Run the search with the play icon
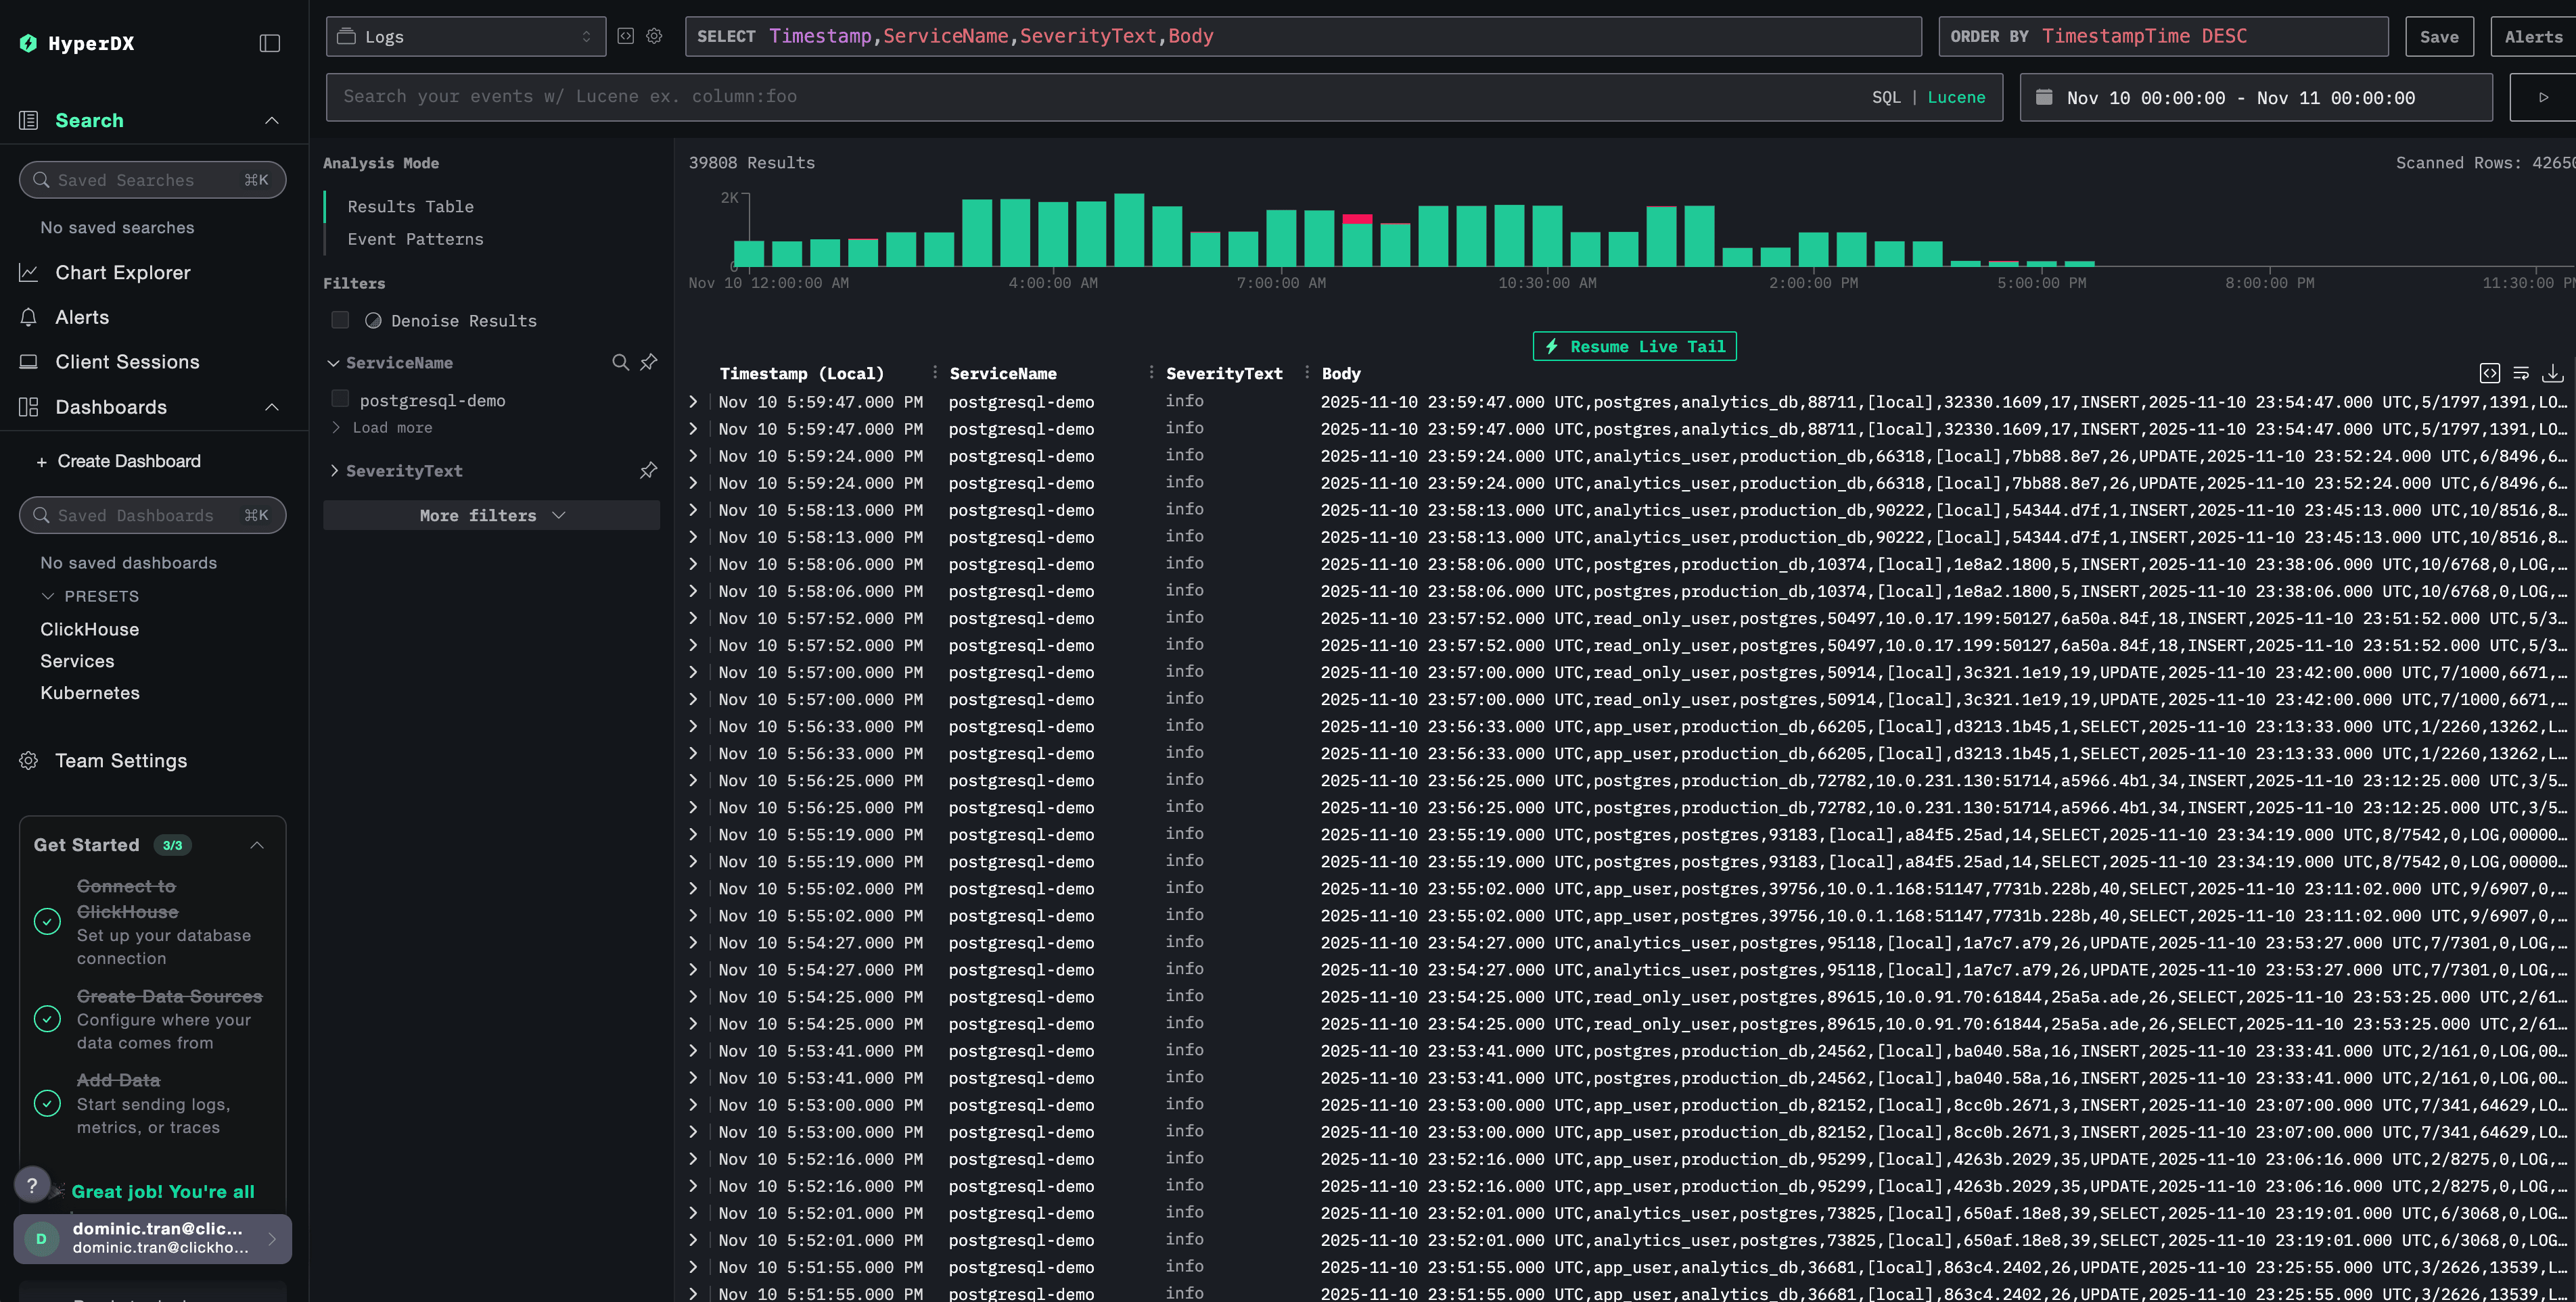The image size is (2576, 1302). point(2543,97)
